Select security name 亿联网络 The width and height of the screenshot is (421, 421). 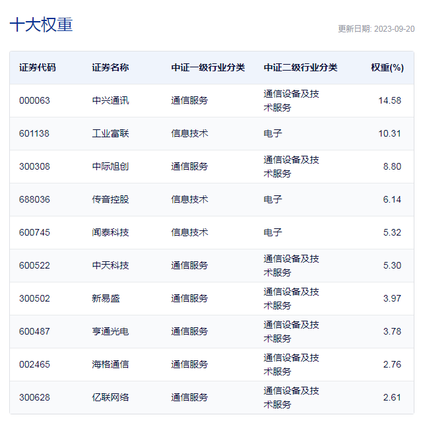point(110,398)
